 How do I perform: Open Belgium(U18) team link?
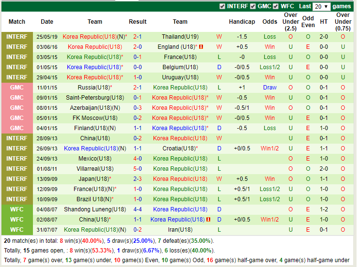(180, 67)
